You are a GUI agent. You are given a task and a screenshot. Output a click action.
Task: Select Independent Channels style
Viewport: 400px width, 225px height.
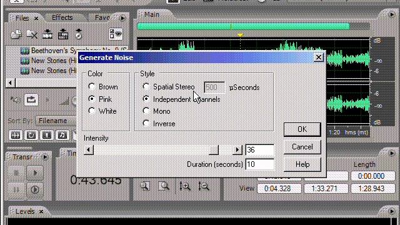(146, 99)
